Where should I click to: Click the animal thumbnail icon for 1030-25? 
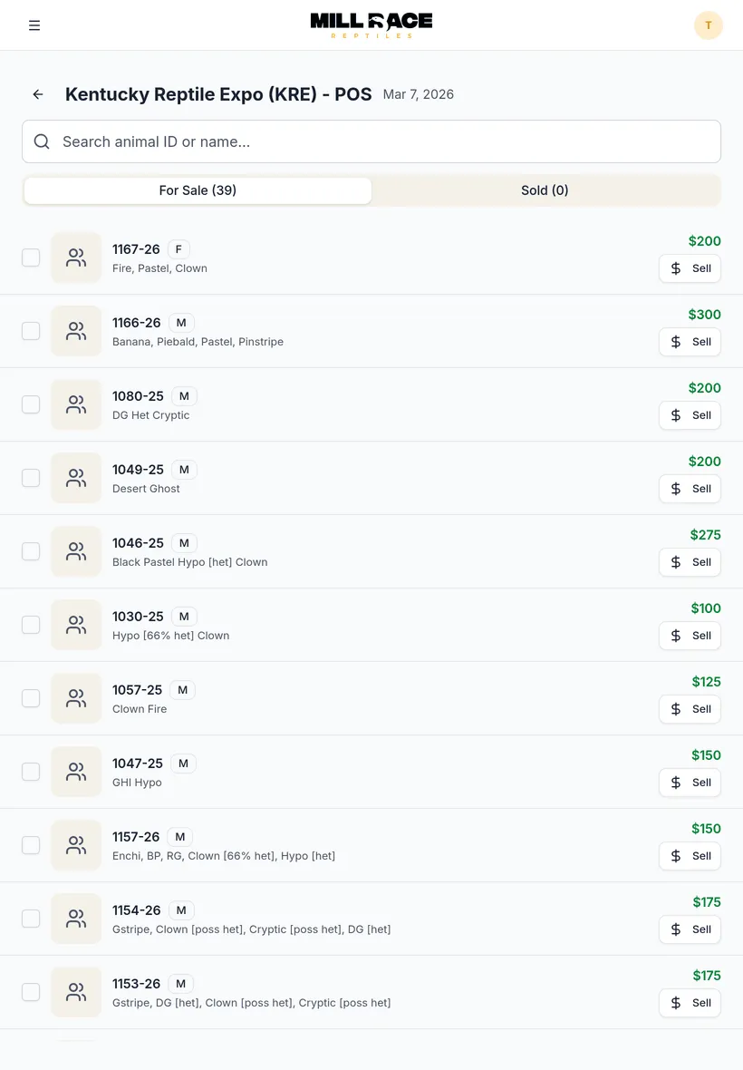pyautogui.click(x=76, y=625)
